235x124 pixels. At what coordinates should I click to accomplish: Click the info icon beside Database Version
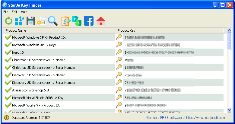coord(7,118)
